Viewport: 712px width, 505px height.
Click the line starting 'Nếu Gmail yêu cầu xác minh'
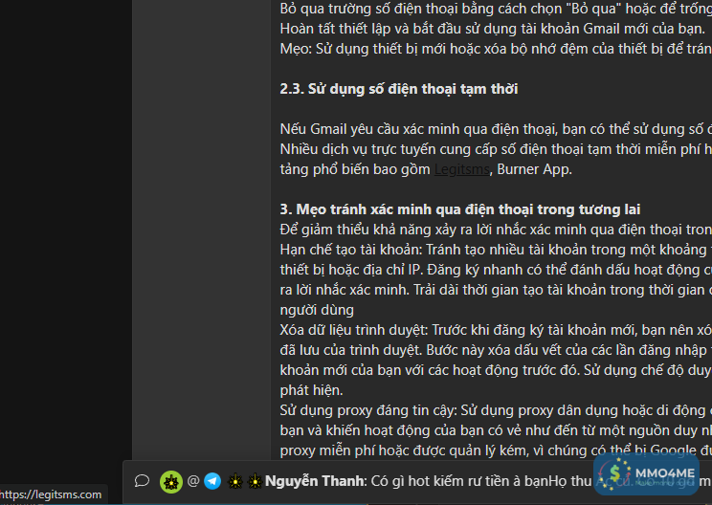click(x=496, y=129)
